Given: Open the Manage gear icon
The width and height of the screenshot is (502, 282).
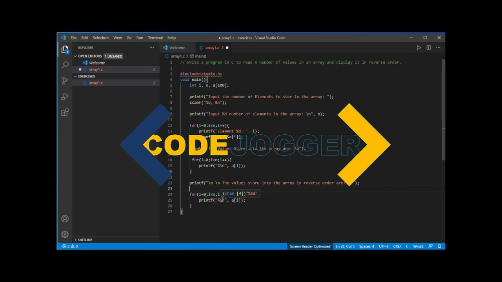Looking at the screenshot, I should coord(65,234).
